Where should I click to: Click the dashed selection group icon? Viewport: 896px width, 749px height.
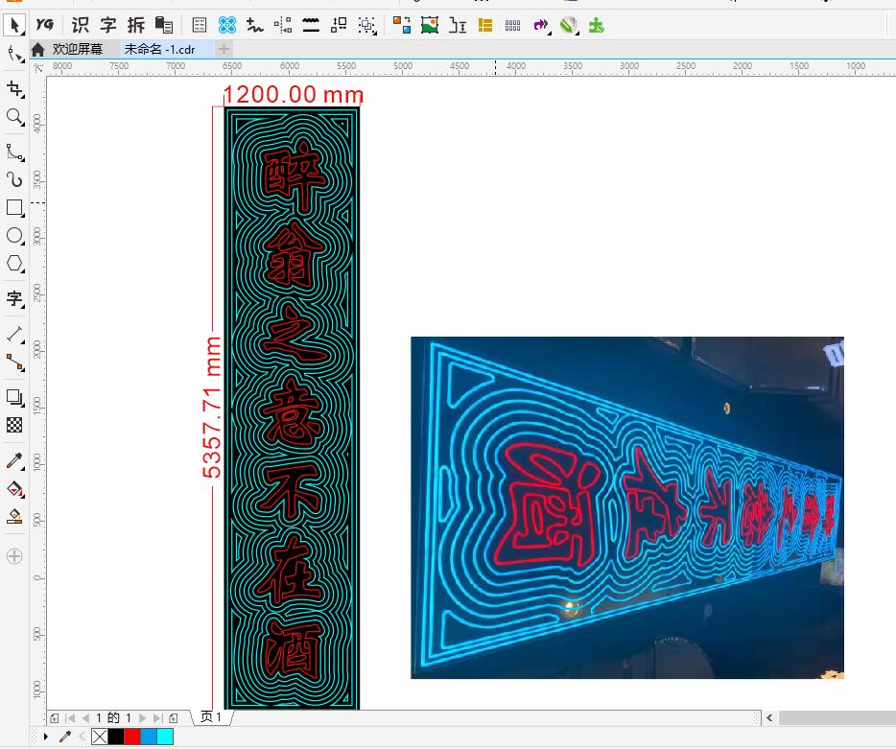coord(366,25)
